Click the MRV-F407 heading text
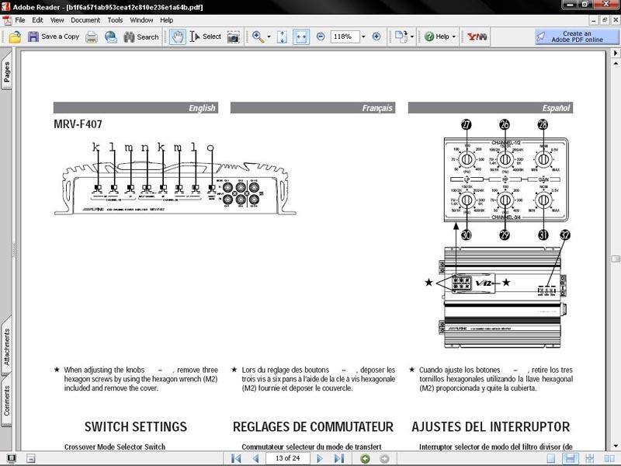Image resolution: width=621 pixels, height=466 pixels. coord(78,124)
